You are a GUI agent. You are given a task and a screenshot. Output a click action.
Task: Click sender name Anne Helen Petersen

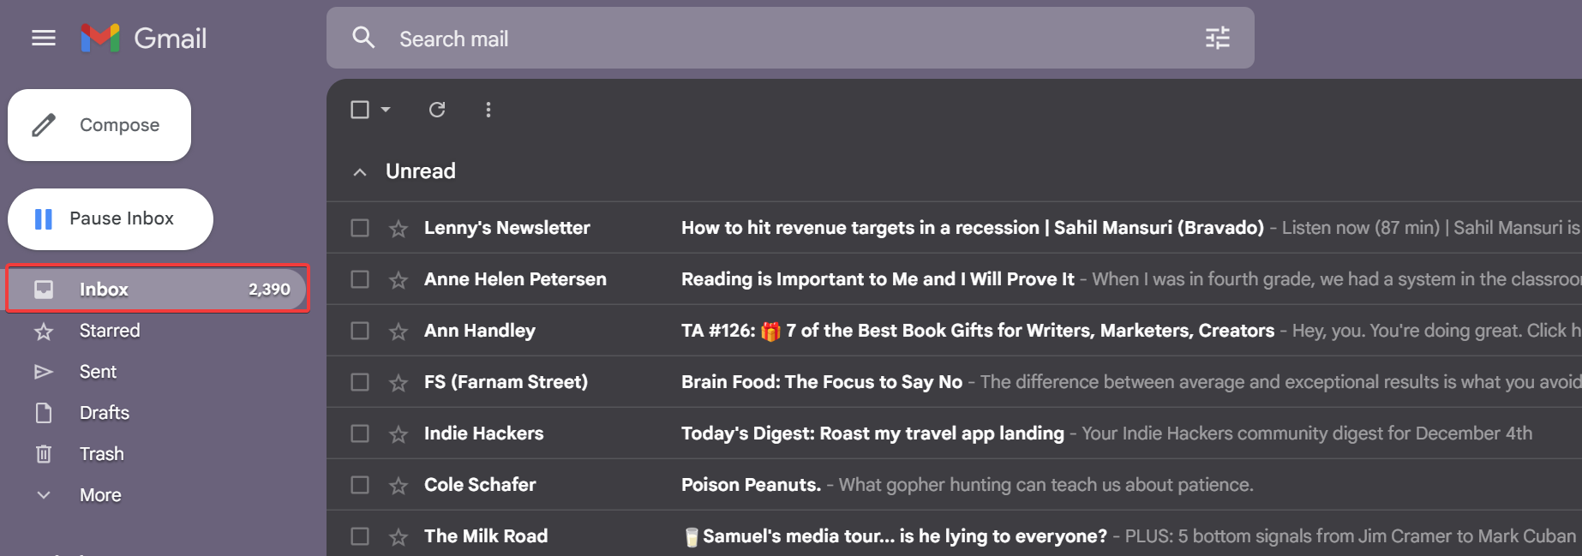tap(515, 279)
